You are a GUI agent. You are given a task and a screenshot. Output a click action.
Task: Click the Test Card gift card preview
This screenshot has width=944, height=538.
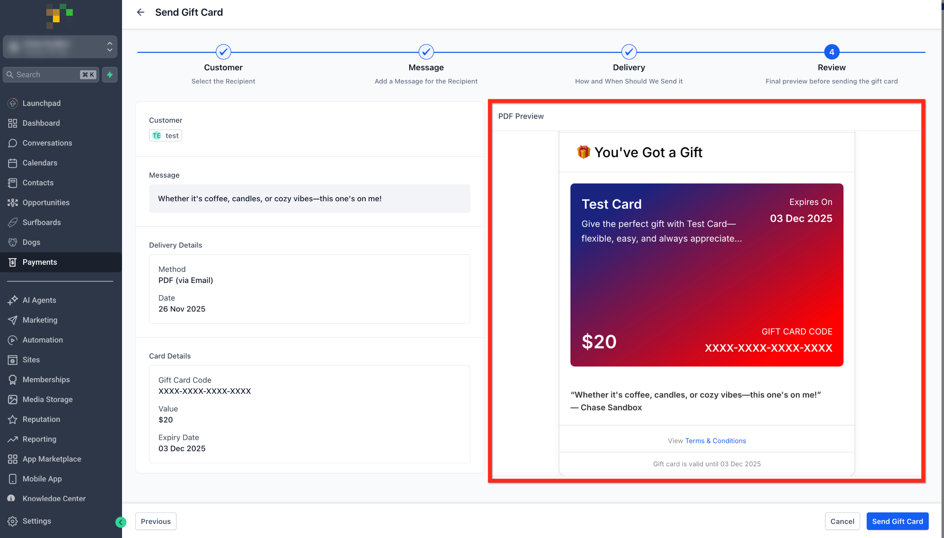(x=707, y=275)
